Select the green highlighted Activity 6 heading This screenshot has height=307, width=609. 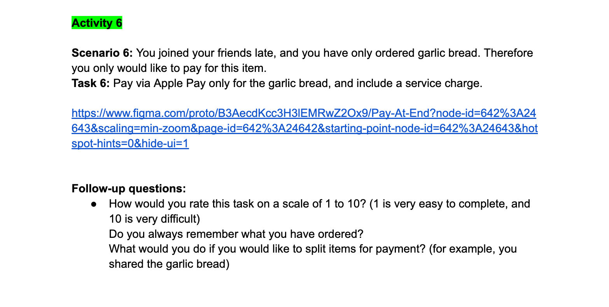[x=97, y=23]
